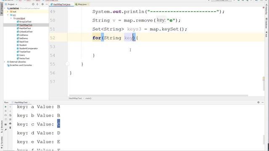The image size is (269, 151).
Task: Click the print icon in Run console
Action: (10, 123)
